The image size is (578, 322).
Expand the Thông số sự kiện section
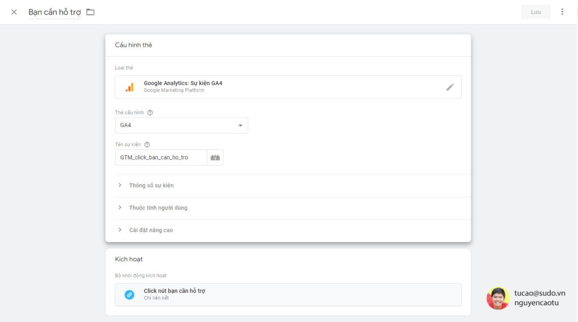click(x=151, y=185)
